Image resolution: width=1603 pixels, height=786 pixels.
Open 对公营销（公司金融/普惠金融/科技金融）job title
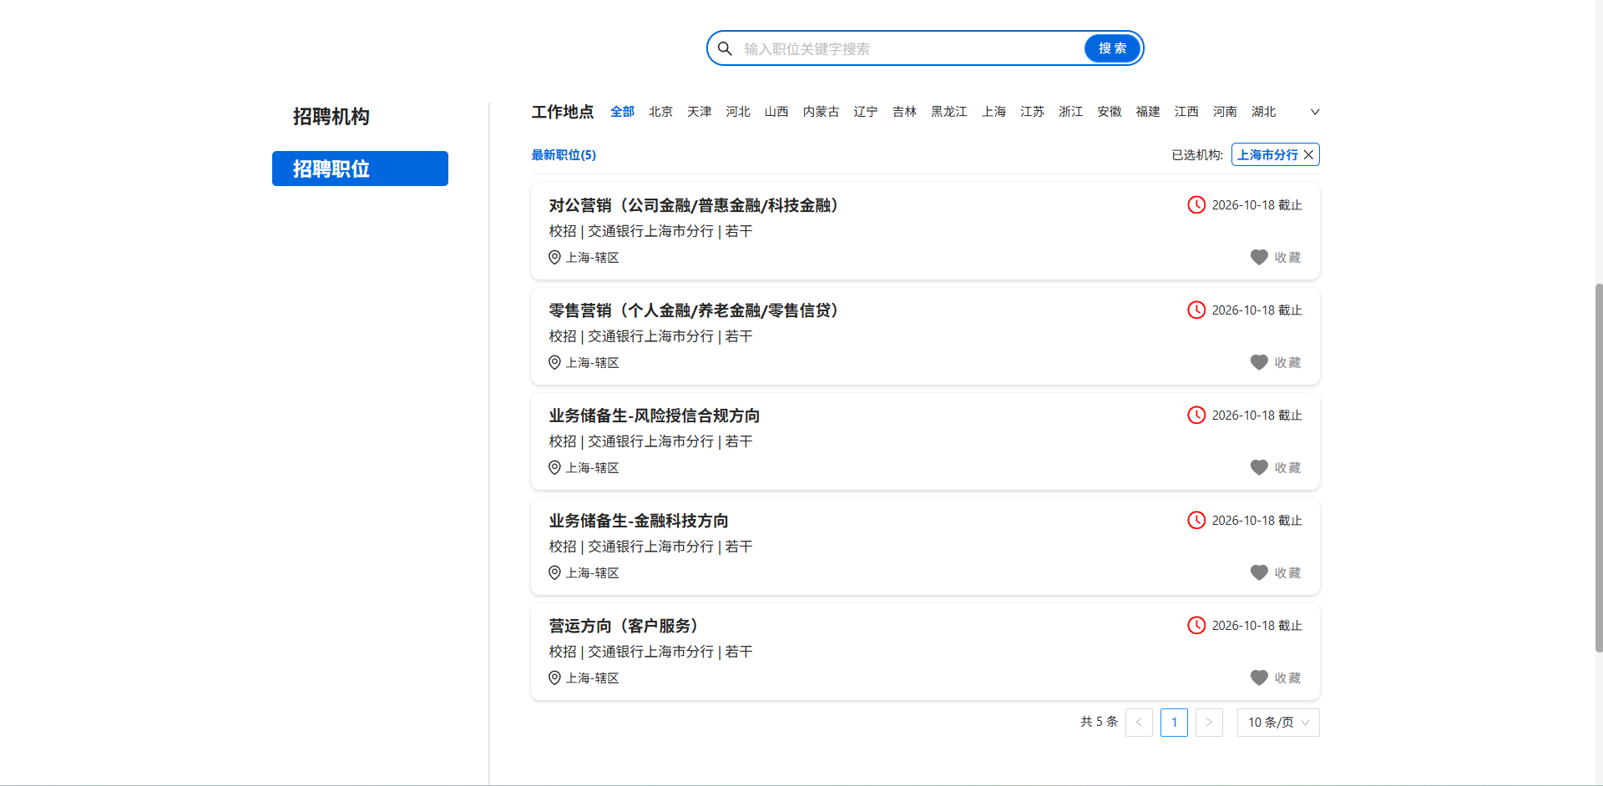pyautogui.click(x=695, y=205)
